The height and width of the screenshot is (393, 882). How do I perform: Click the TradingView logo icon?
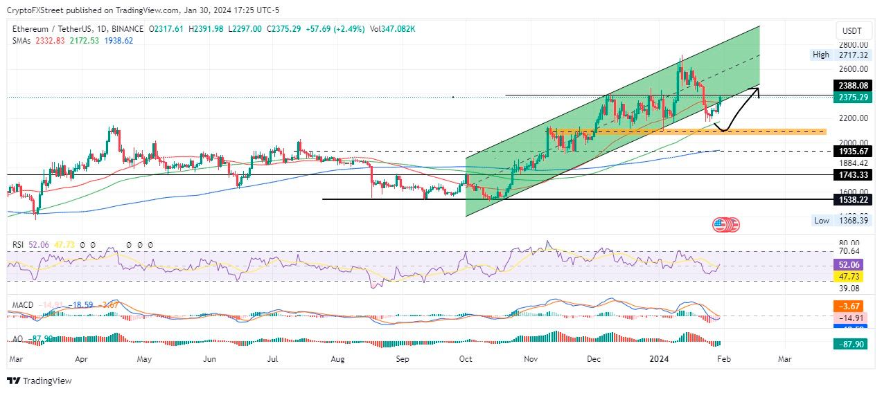coord(13,381)
